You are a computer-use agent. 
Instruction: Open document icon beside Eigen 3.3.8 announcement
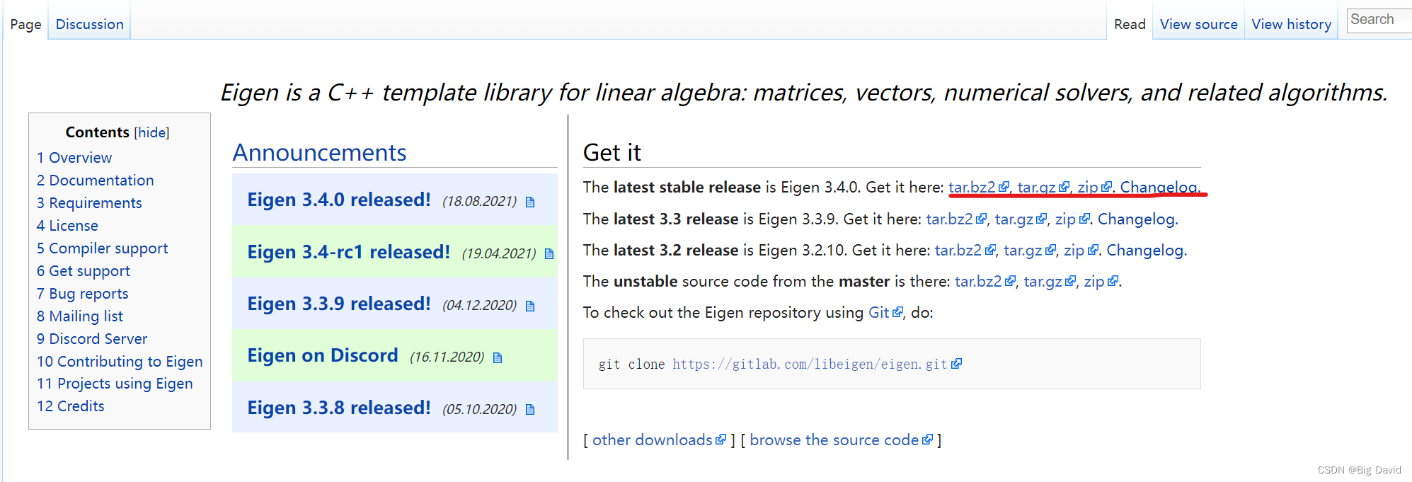click(530, 410)
